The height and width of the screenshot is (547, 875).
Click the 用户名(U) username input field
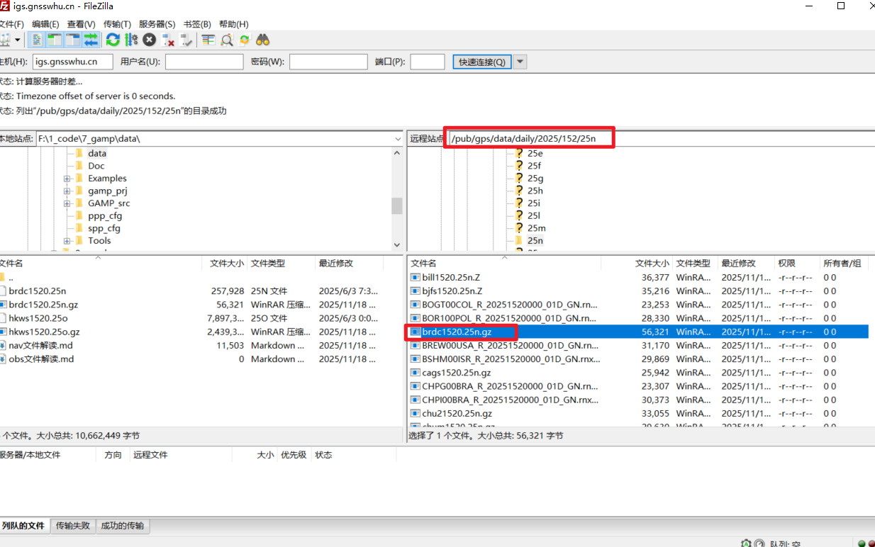pos(204,62)
